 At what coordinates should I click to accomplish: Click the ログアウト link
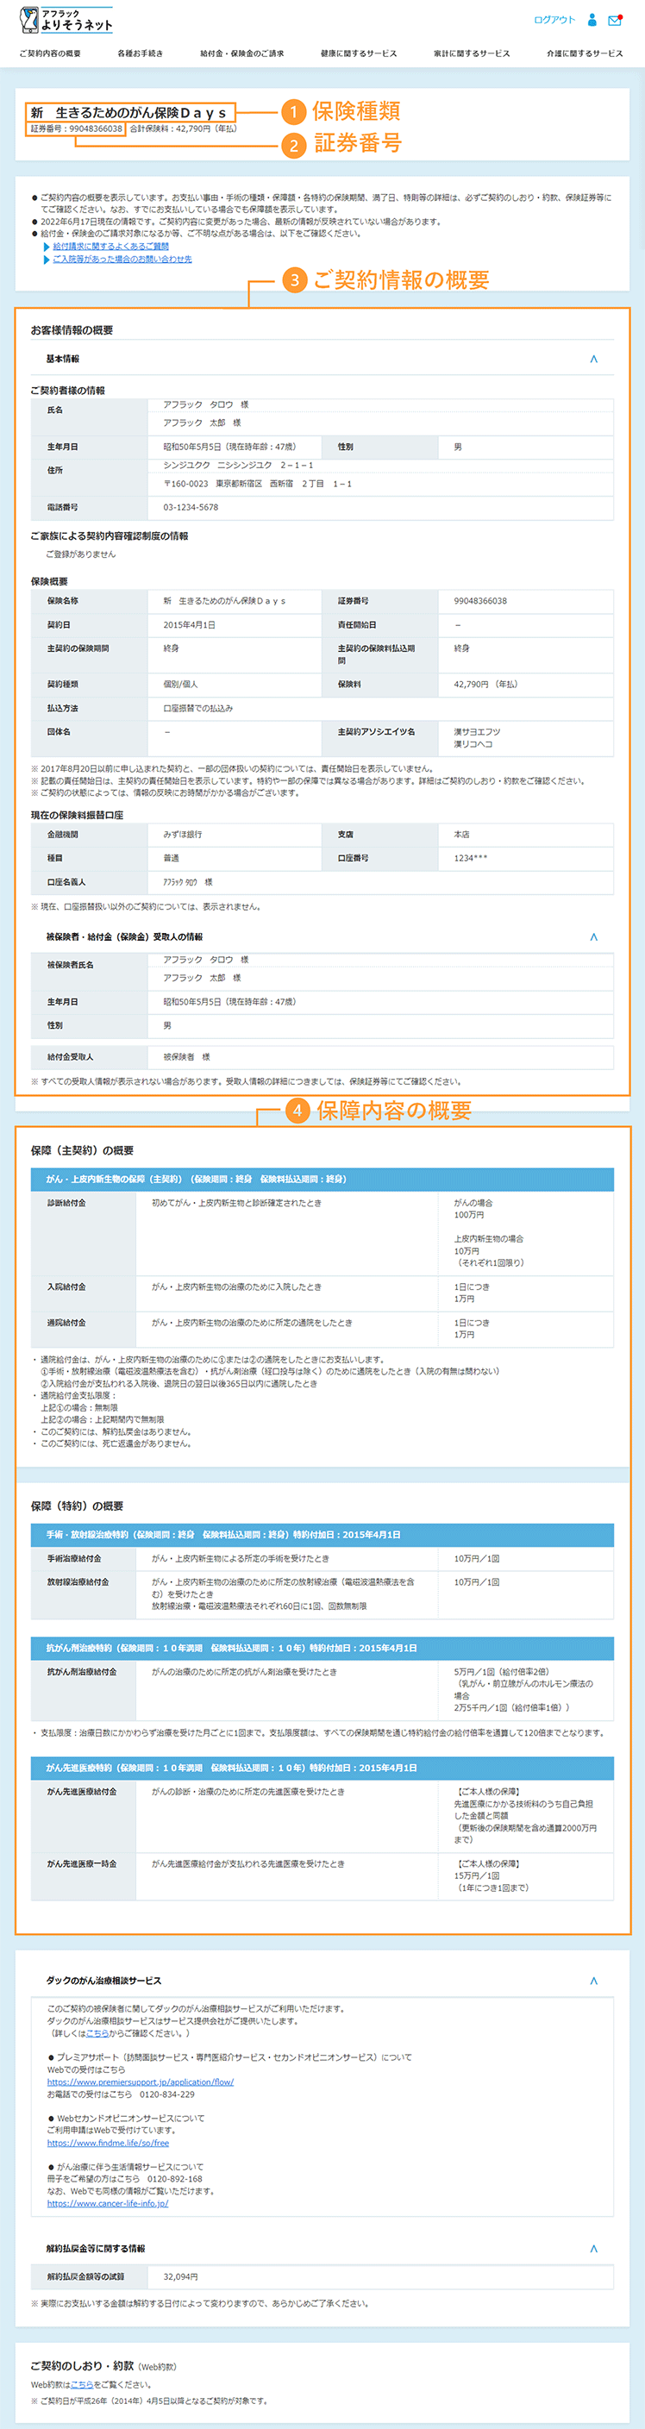(554, 20)
